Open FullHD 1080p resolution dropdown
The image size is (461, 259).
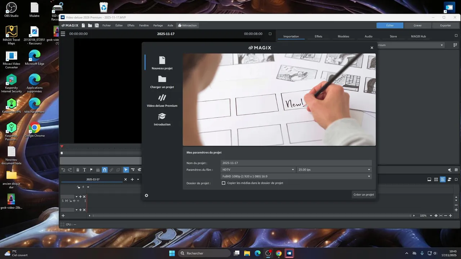pyautogui.click(x=296, y=176)
